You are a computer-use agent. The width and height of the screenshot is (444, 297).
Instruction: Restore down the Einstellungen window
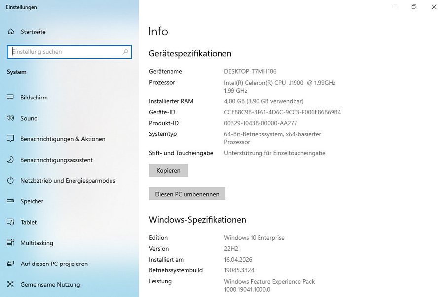click(x=414, y=7)
